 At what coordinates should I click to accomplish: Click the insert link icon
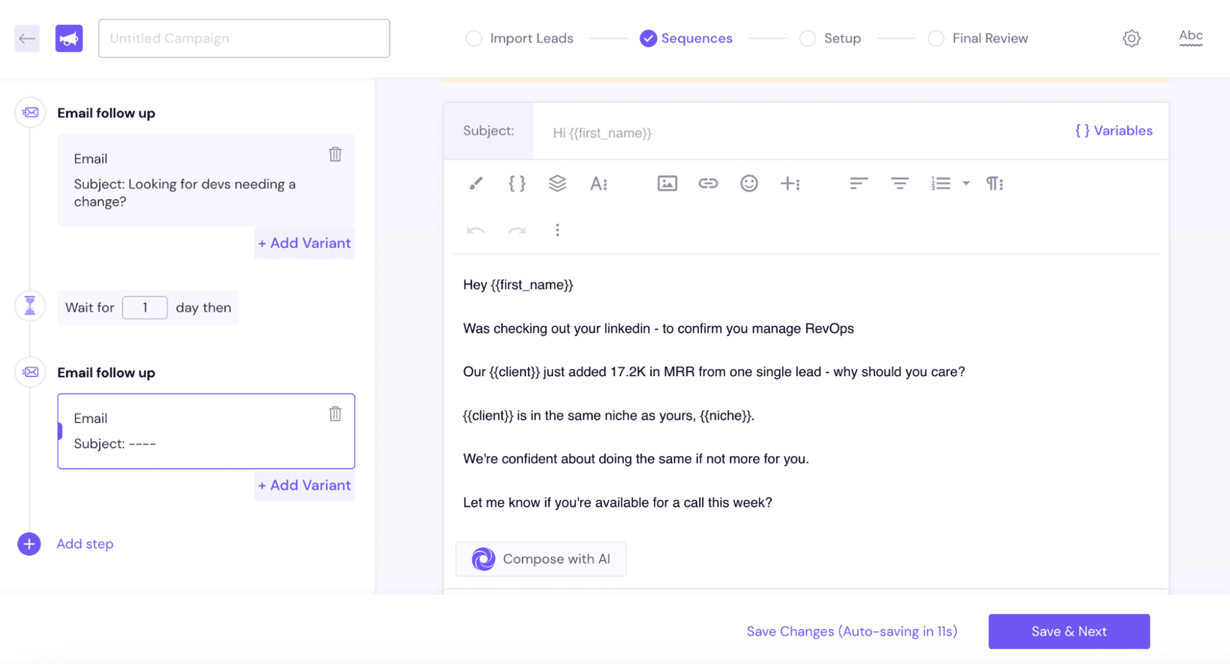[708, 183]
